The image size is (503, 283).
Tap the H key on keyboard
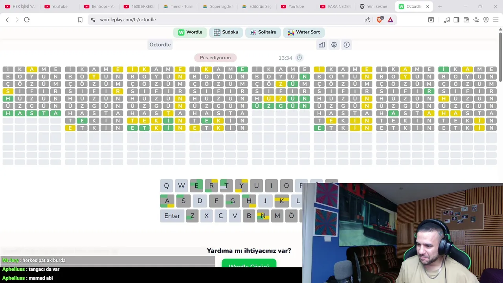249,201
